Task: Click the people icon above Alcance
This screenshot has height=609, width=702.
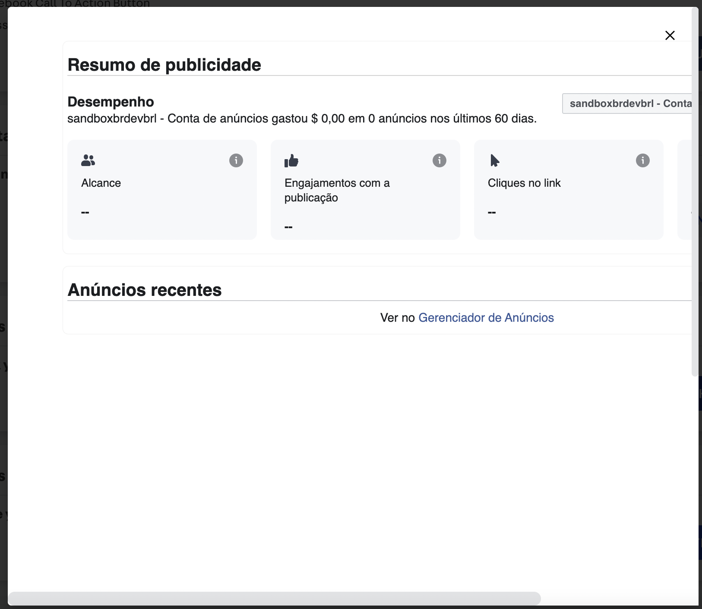Action: [88, 160]
